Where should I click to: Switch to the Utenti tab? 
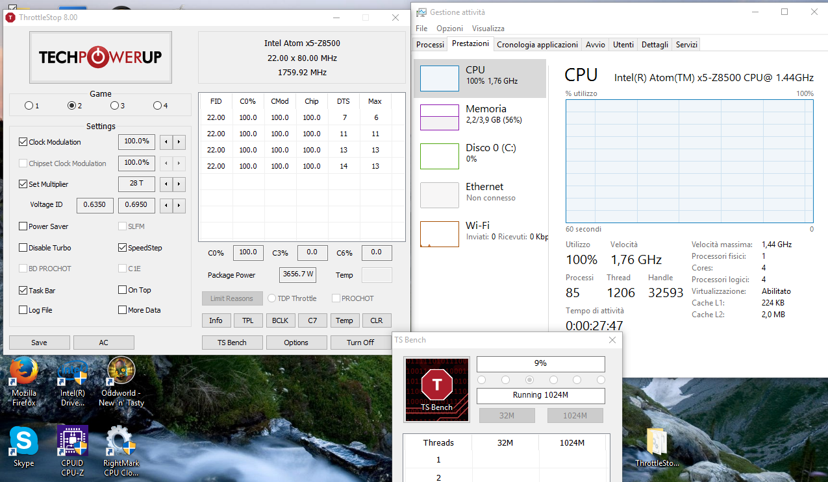[x=623, y=45]
